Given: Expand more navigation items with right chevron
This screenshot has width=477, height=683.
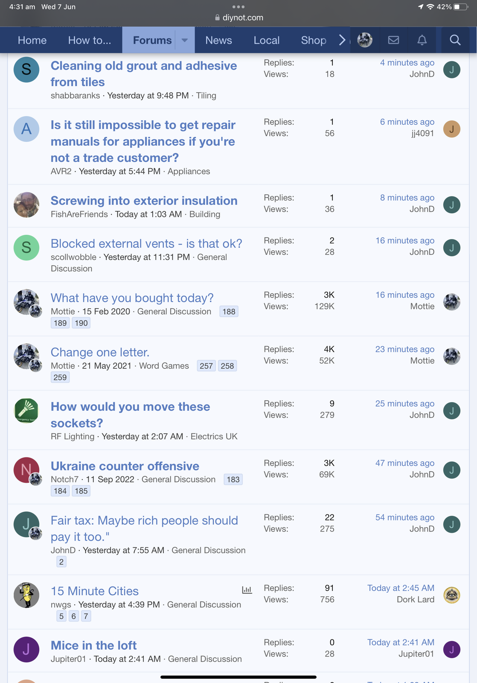Looking at the screenshot, I should tap(342, 40).
